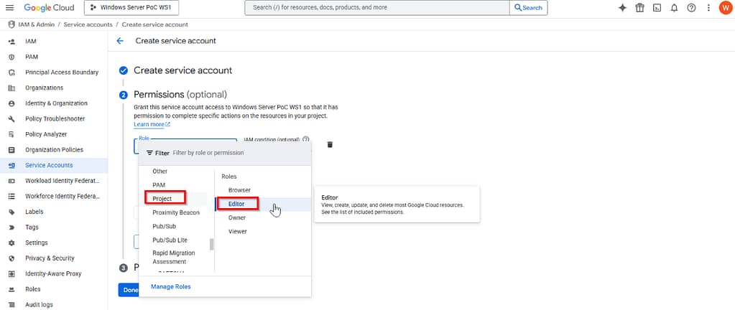Screen dimensions: 735x310
Task: Select the Project role category
Action: (162, 199)
